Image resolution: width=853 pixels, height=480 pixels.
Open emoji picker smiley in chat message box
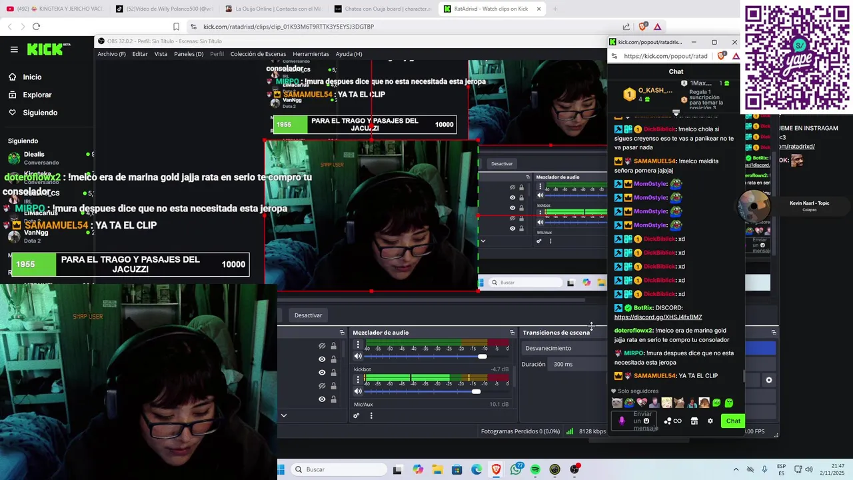[x=646, y=421]
